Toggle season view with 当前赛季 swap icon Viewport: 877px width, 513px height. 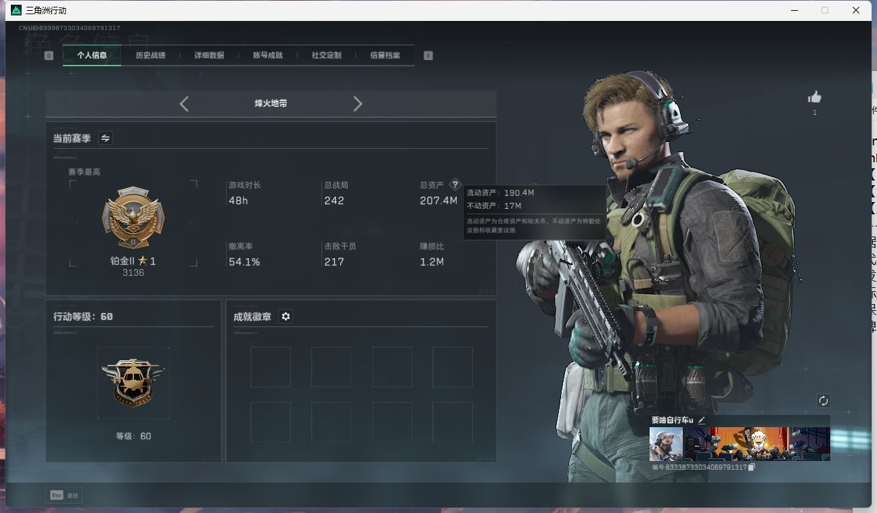105,138
